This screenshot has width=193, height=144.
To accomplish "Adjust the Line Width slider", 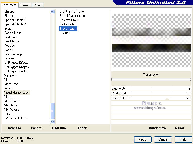I will point(151,89).
